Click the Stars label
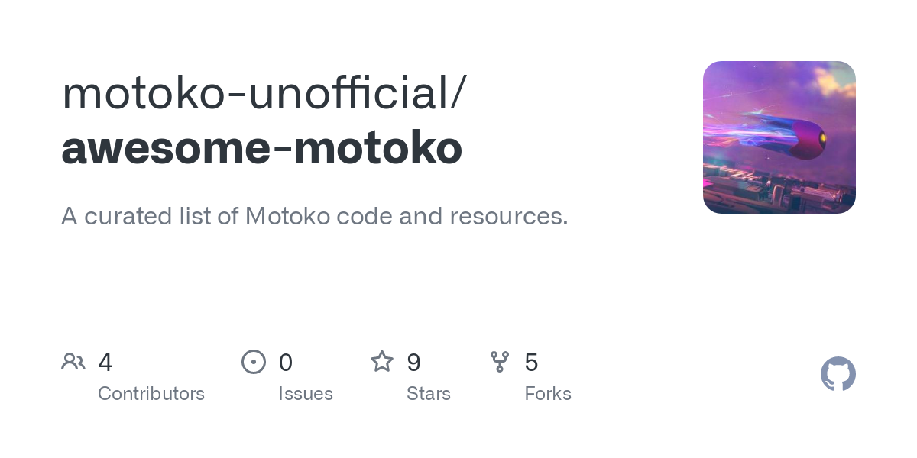Screen dimensions: 917x458 [x=429, y=394]
